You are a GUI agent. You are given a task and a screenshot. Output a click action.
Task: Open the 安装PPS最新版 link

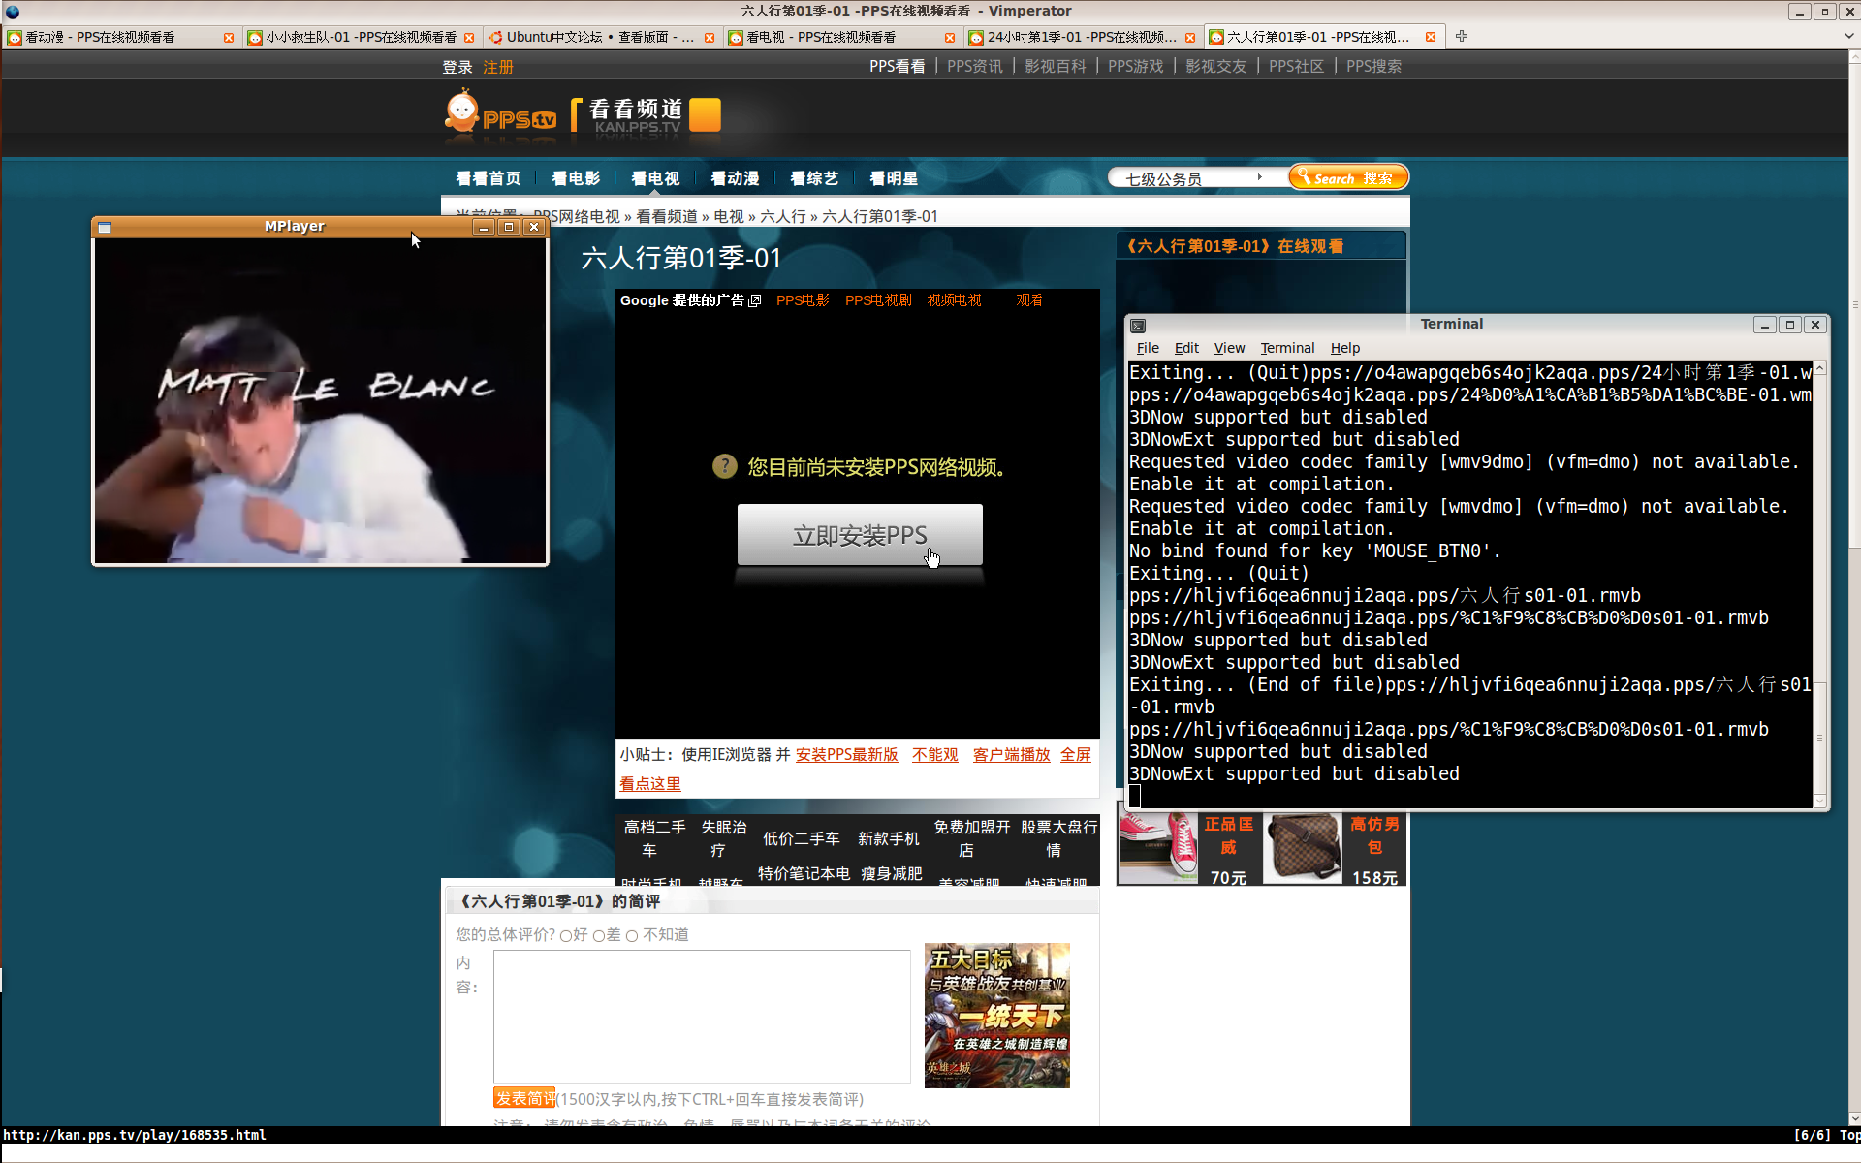tap(847, 754)
